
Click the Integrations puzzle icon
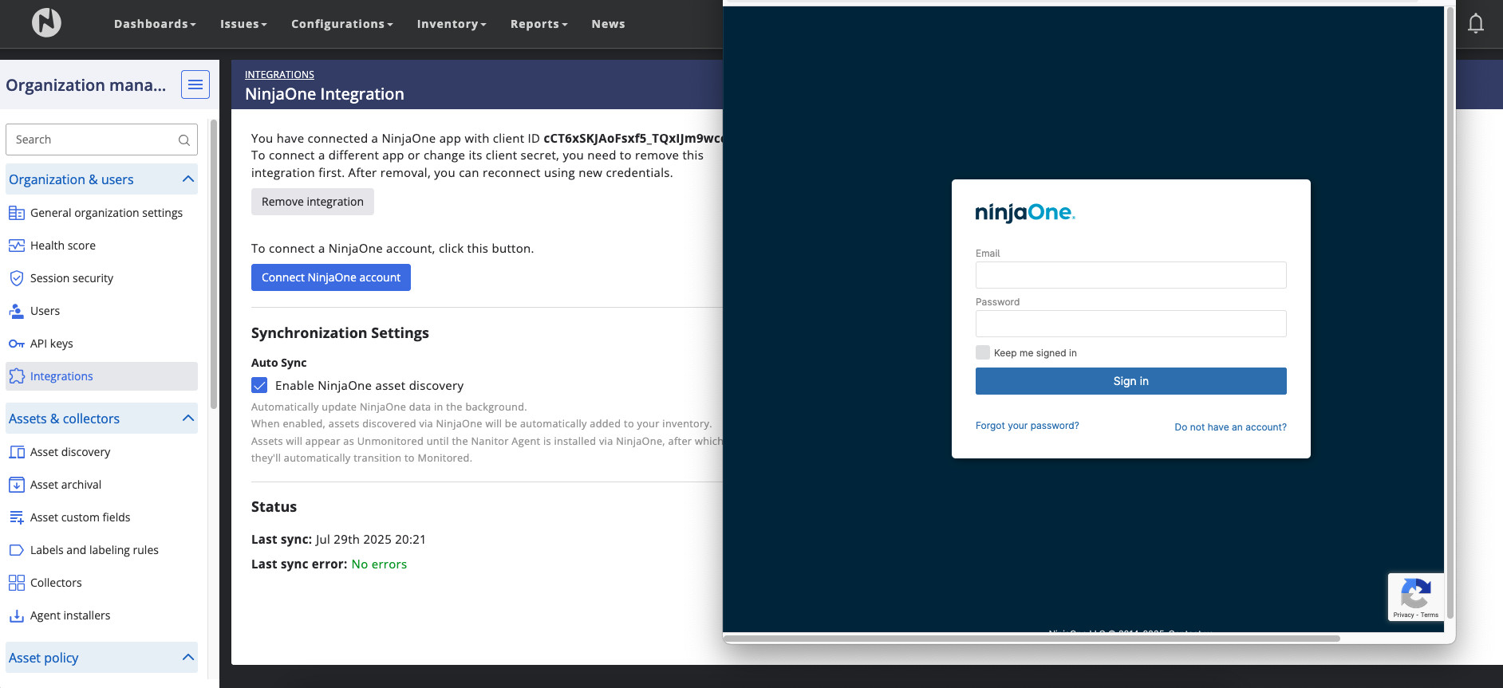pyautogui.click(x=16, y=376)
